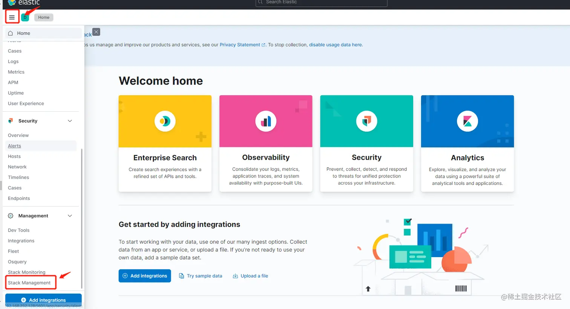This screenshot has height=309, width=570.
Task: Open Logs in the sidebar
Action: click(13, 61)
